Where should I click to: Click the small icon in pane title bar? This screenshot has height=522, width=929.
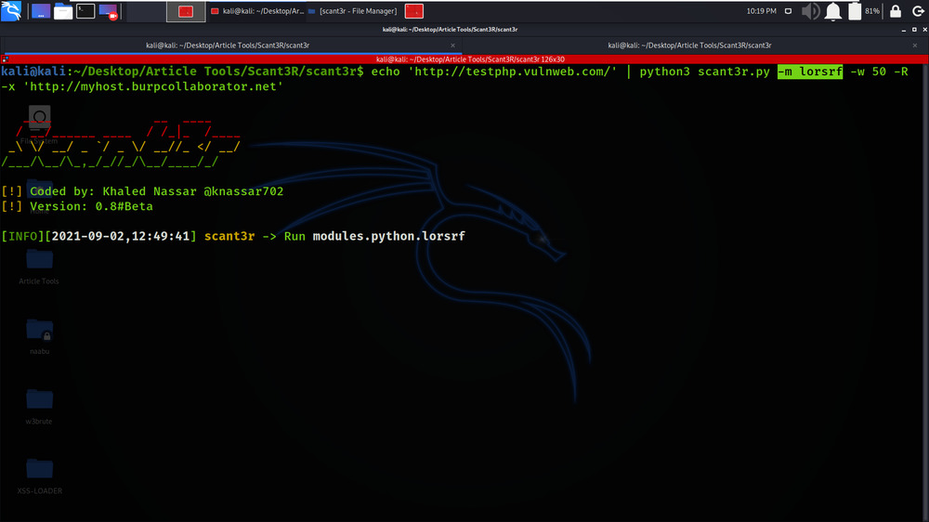point(5,59)
